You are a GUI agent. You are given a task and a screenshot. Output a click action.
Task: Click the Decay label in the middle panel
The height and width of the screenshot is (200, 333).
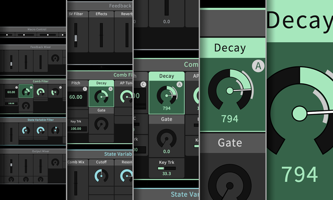point(167,76)
